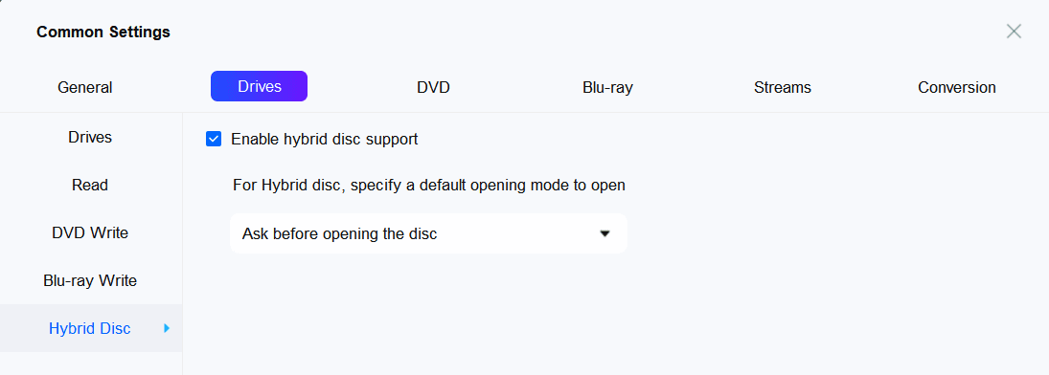Close the Common Settings dialog
1049x375 pixels.
pos(1014,32)
